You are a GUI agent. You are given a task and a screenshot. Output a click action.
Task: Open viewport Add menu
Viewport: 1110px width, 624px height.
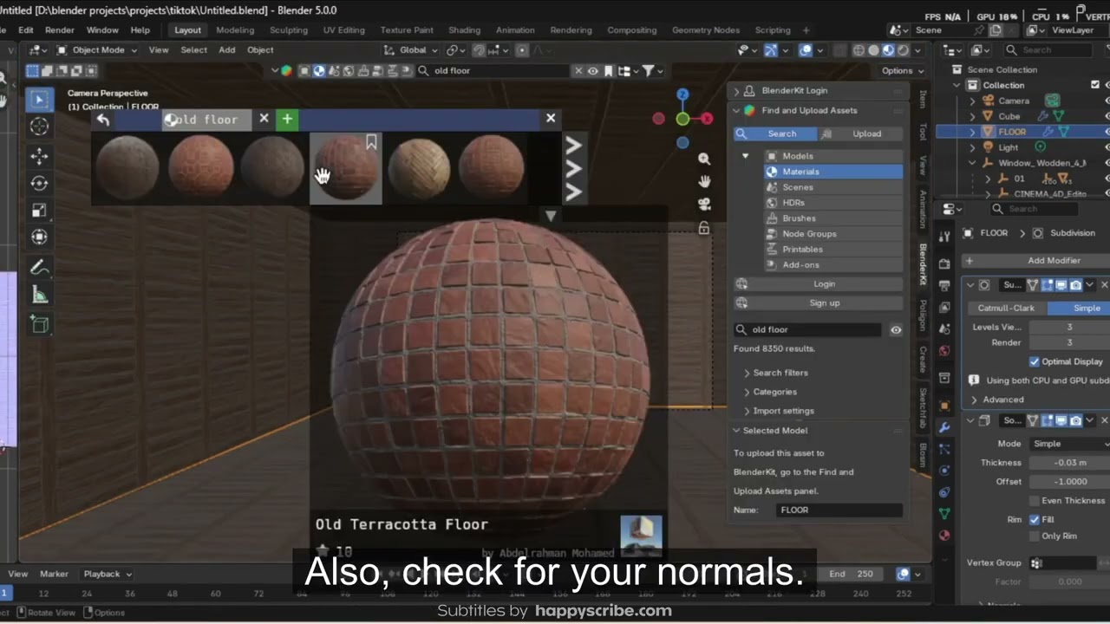(227, 50)
